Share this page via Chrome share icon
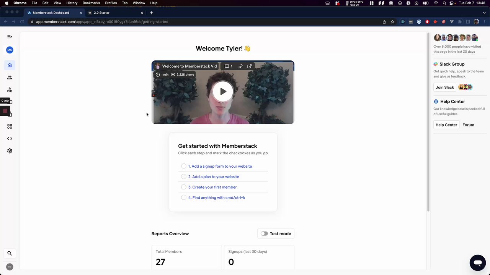The width and height of the screenshot is (490, 275). coord(384,22)
